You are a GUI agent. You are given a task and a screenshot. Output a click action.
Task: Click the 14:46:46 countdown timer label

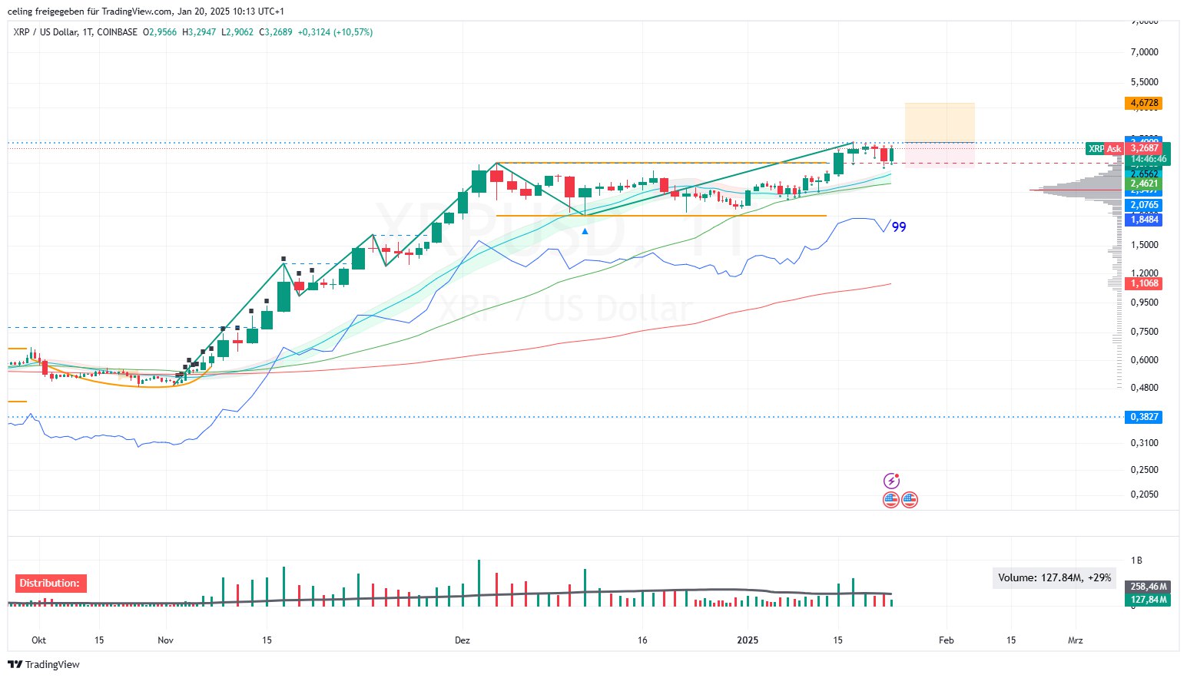pos(1148,160)
